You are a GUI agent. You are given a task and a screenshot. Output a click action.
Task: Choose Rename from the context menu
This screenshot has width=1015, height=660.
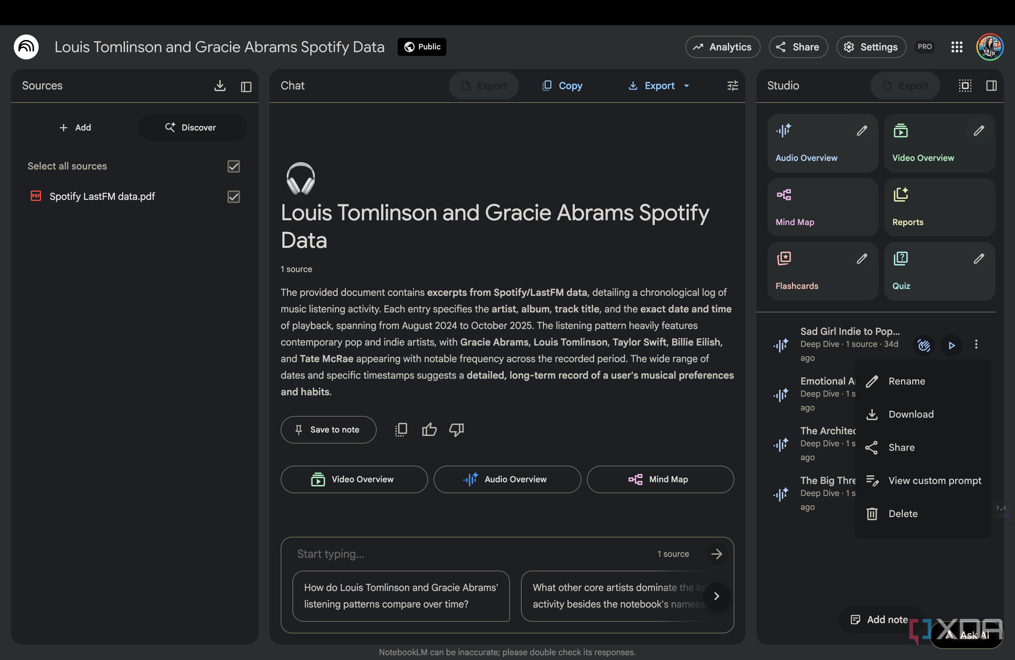[x=922, y=381]
